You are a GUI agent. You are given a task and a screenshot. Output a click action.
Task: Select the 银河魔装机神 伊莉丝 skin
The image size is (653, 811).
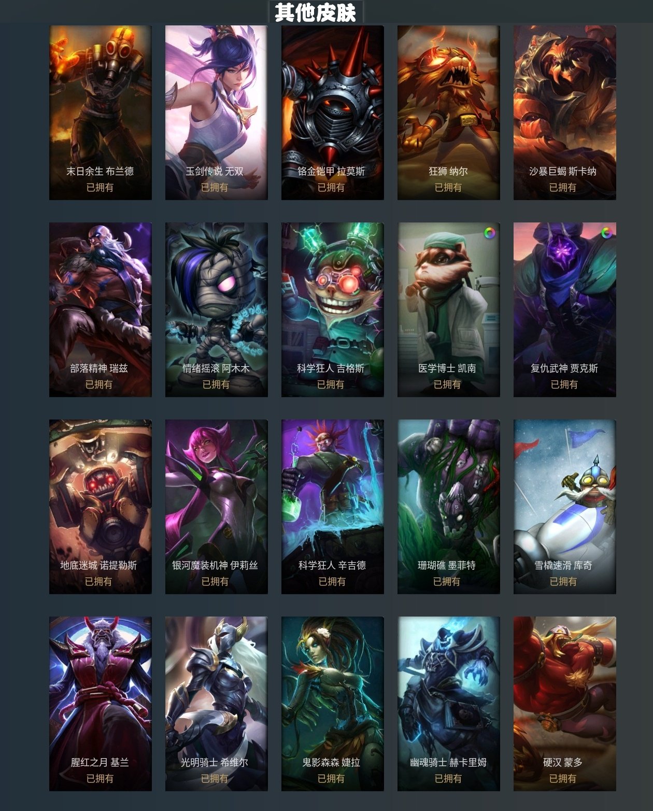217,507
